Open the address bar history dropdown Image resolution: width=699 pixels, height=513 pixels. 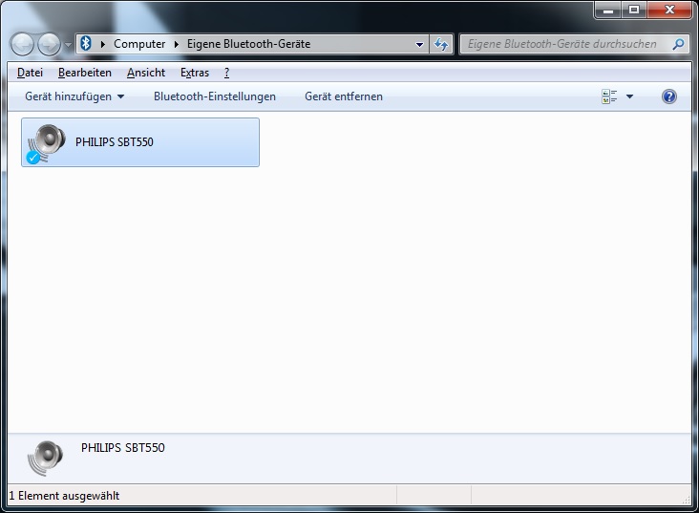(419, 44)
